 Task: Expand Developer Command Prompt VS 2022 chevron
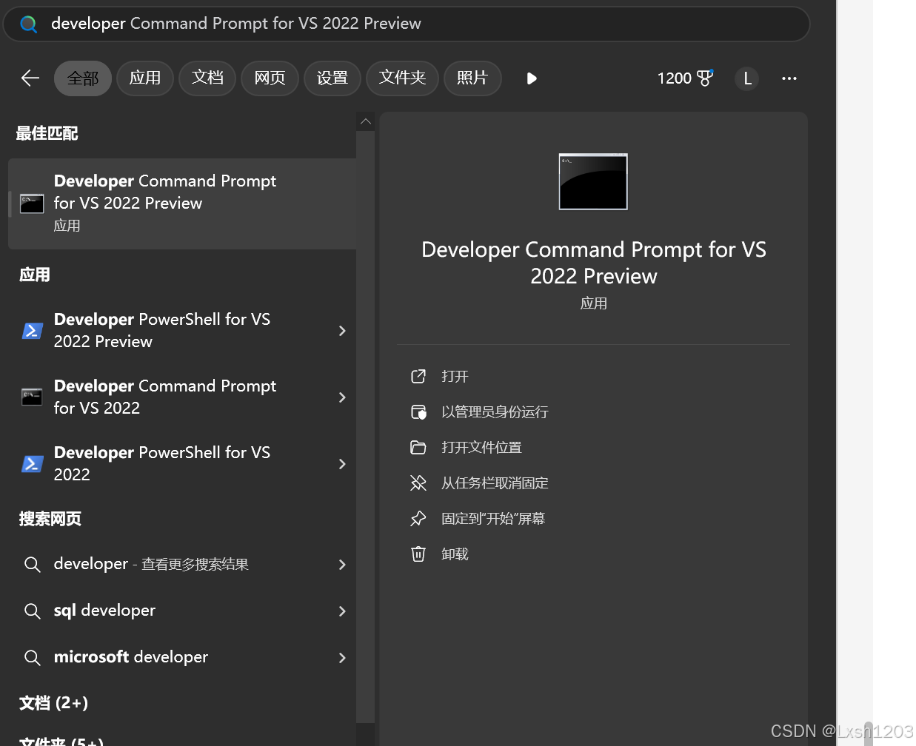[x=342, y=397]
